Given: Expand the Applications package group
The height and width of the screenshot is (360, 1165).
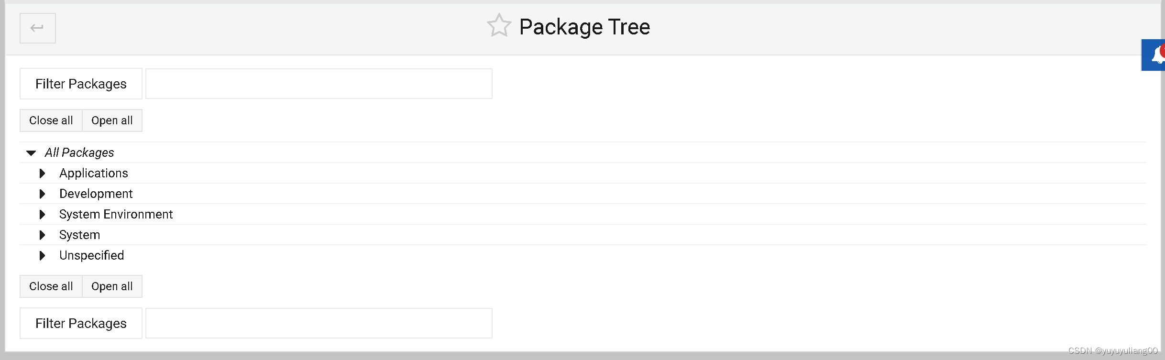Looking at the screenshot, I should [x=42, y=174].
